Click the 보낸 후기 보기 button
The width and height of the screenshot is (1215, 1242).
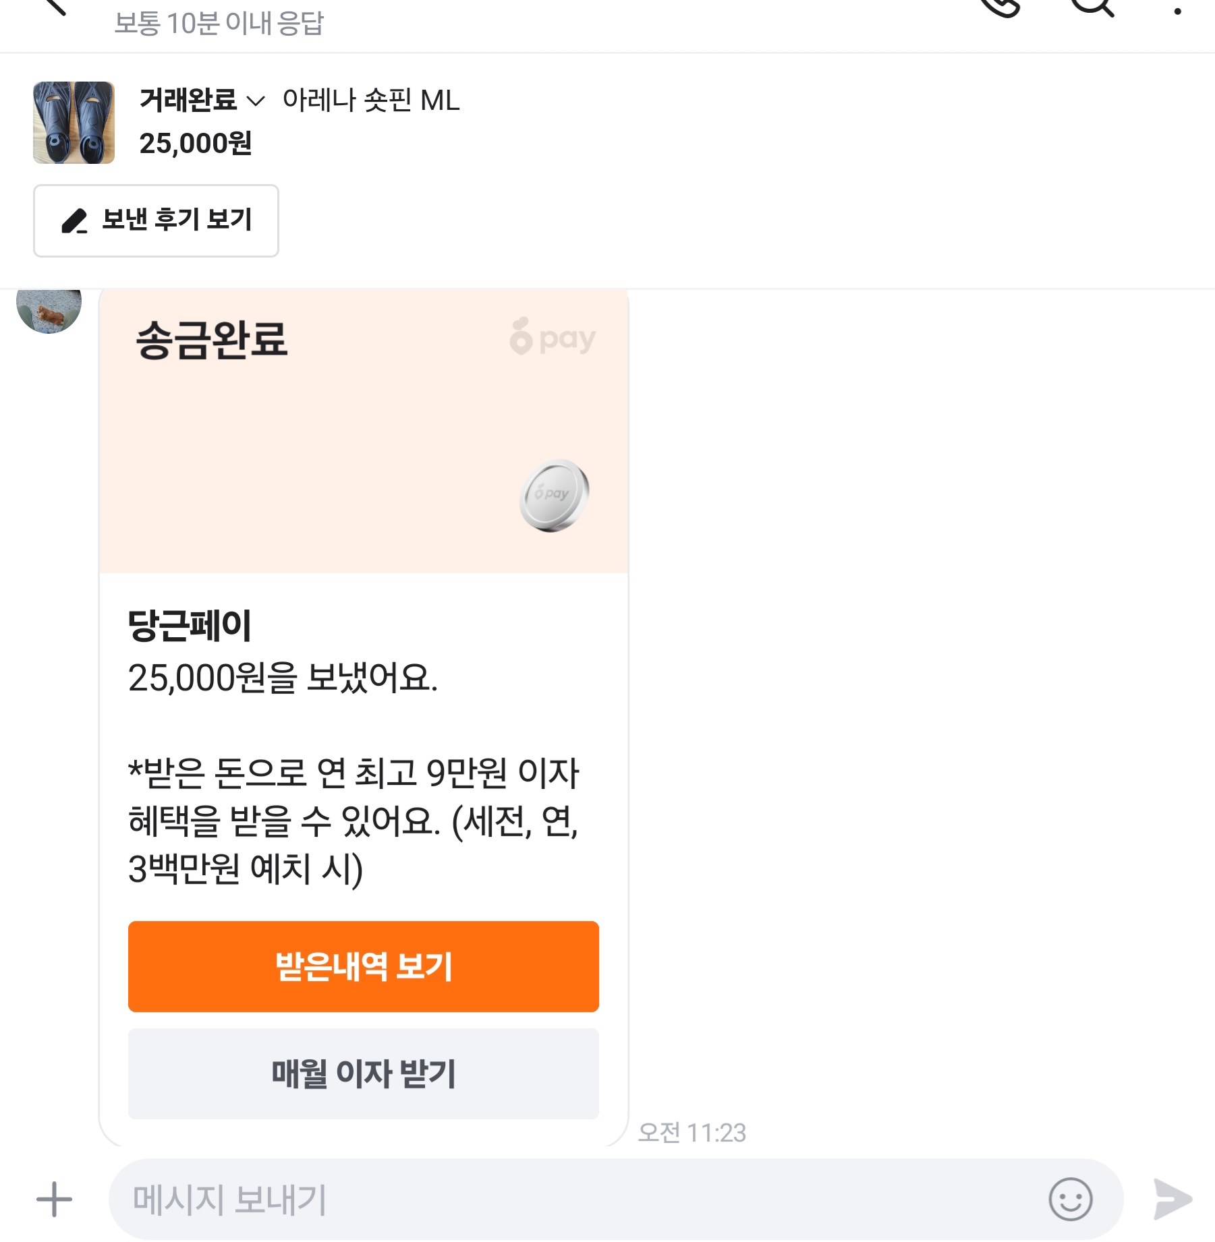(156, 220)
